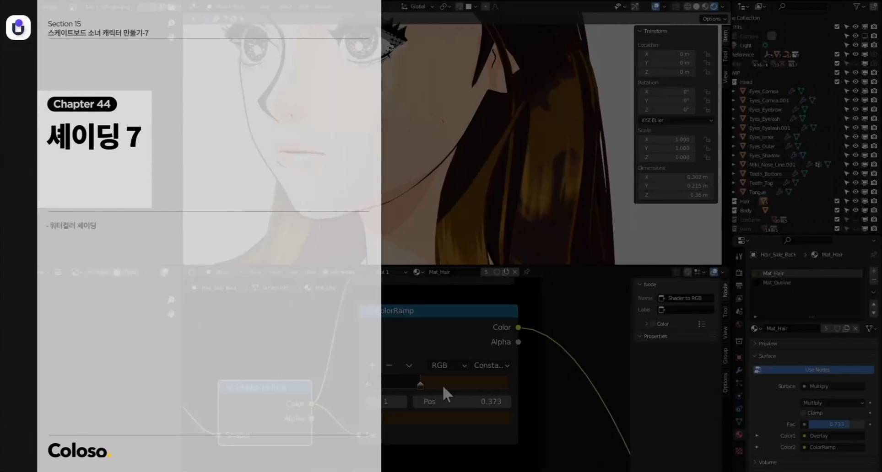Image resolution: width=882 pixels, height=472 pixels.
Task: Pin the node editor material
Action: pyautogui.click(x=527, y=272)
